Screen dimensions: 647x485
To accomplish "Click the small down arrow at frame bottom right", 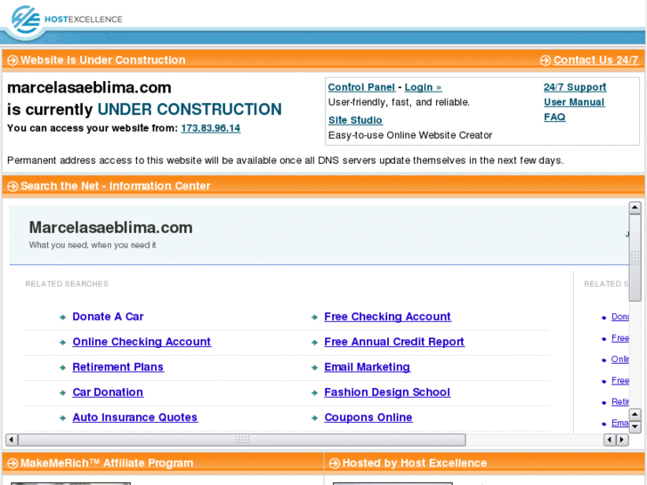I will click(x=635, y=427).
